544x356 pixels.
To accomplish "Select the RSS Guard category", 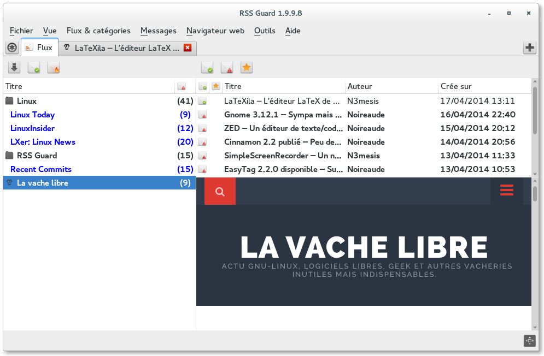I will [x=100, y=156].
